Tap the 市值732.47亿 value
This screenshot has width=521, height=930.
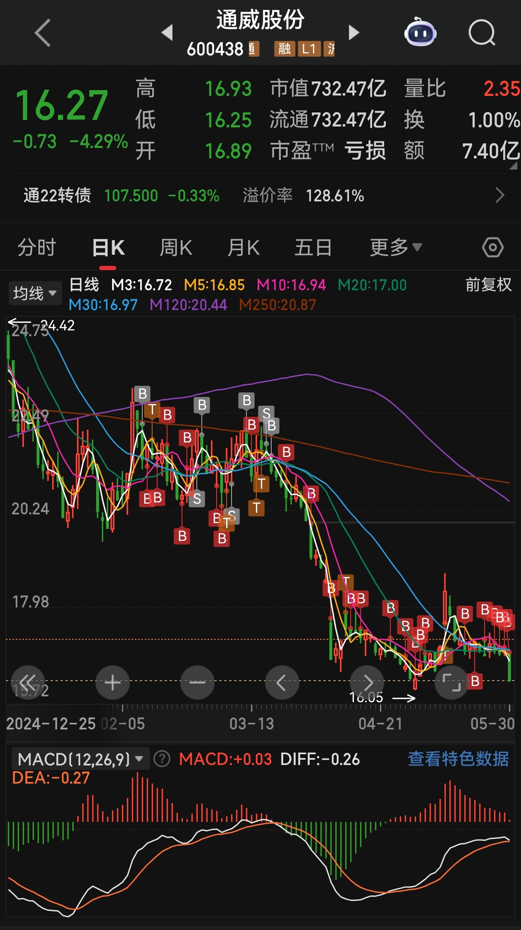(328, 88)
